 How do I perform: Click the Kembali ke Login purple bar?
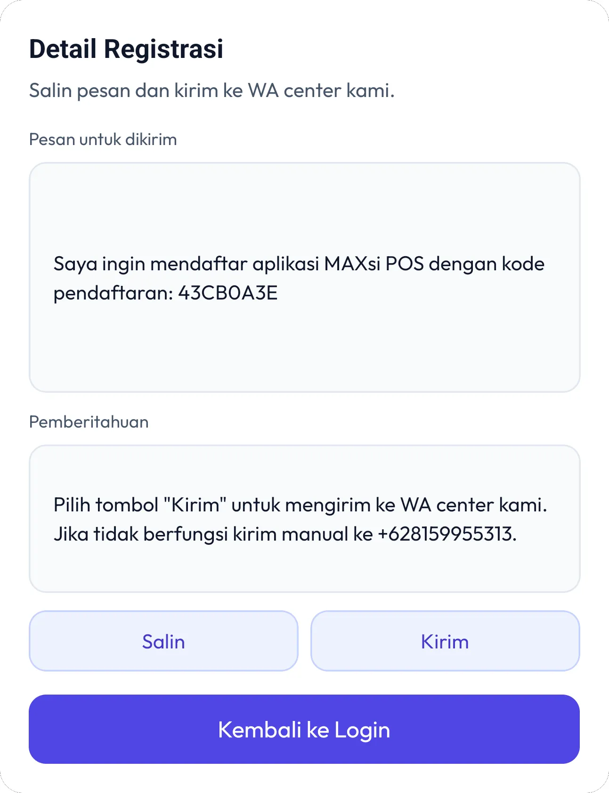pyautogui.click(x=304, y=728)
